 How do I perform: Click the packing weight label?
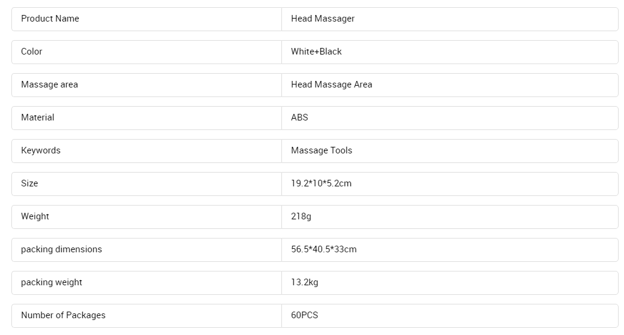(x=52, y=282)
